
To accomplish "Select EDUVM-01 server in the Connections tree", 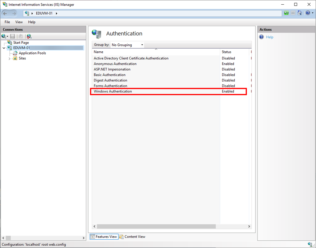I will [x=22, y=48].
